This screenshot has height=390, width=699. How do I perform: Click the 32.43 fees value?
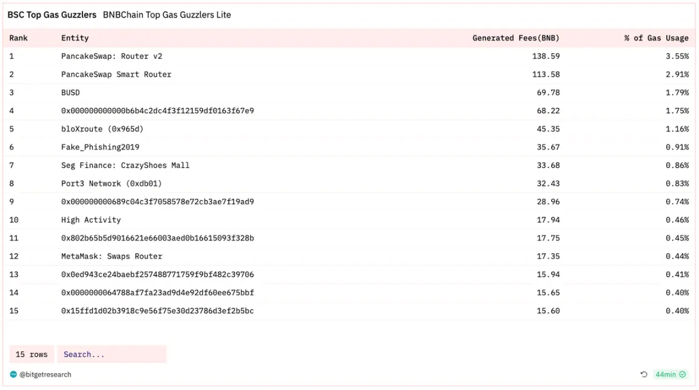pos(548,183)
